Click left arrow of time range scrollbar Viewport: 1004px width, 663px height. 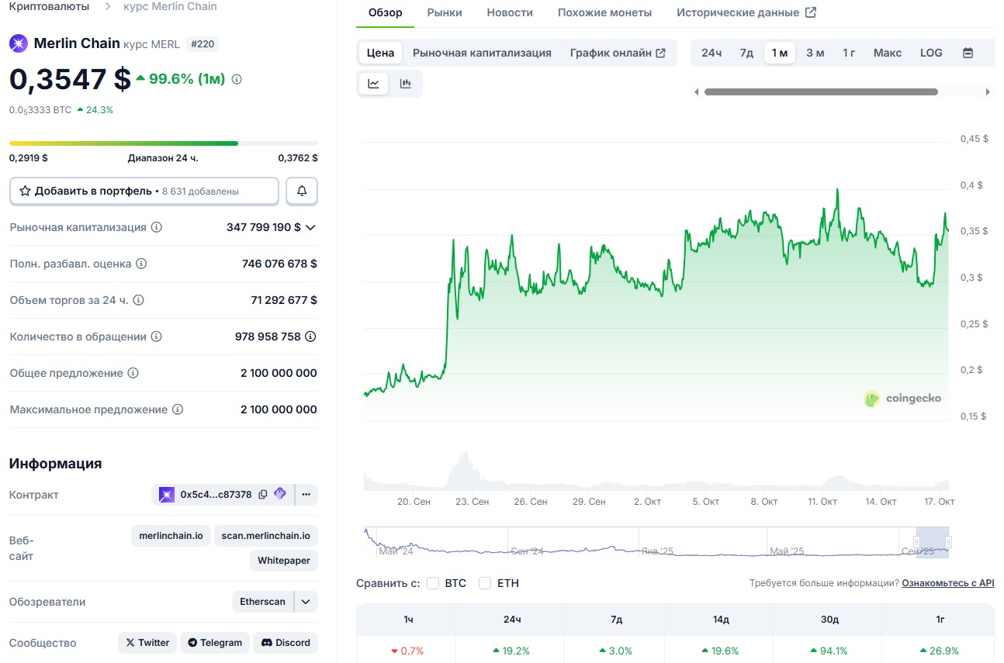point(696,92)
